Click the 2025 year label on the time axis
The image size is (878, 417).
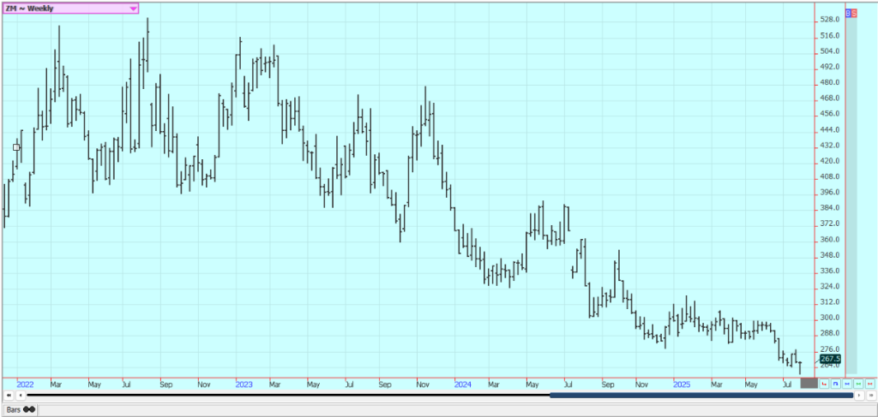[682, 384]
